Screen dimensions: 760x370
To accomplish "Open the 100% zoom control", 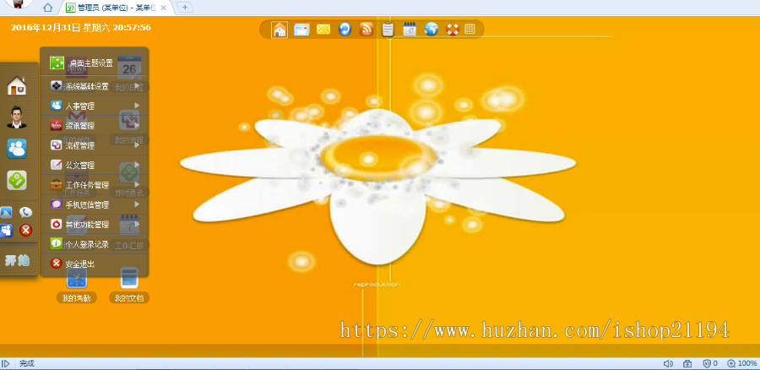I will (741, 364).
